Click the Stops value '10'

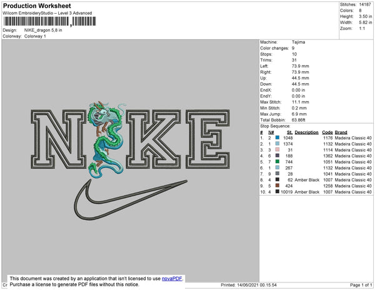pyautogui.click(x=294, y=54)
